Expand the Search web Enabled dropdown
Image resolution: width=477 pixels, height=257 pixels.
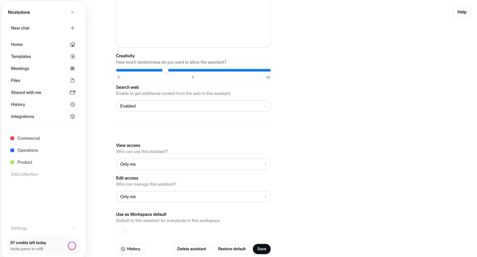193,106
